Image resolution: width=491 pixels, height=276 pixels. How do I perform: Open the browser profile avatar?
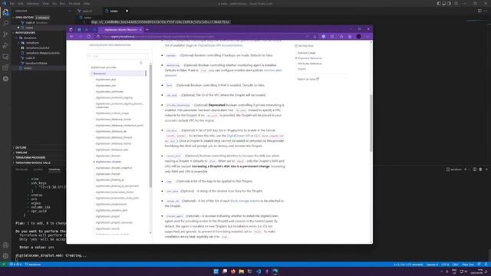[359, 36]
